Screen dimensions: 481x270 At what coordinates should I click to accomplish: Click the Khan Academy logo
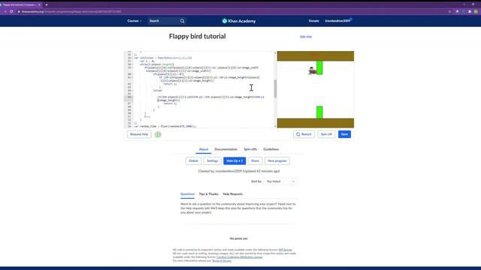tap(239, 21)
